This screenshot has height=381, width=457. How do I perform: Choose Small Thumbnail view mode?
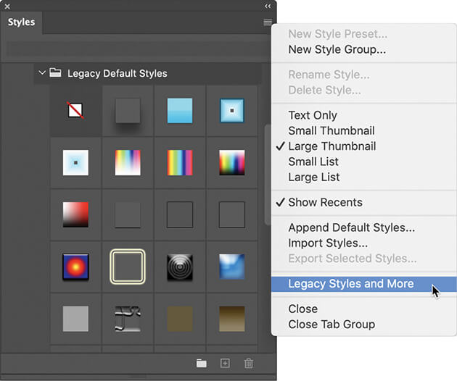331,131
